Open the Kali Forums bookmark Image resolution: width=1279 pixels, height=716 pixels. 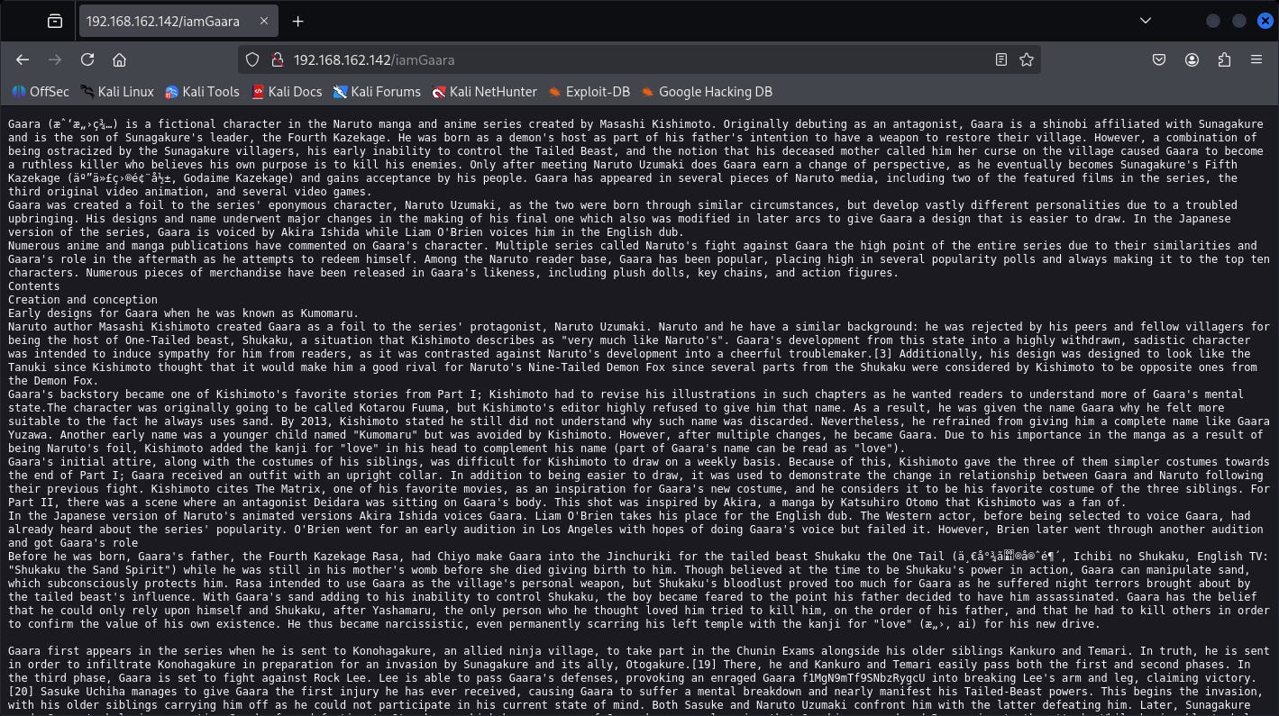coord(377,92)
